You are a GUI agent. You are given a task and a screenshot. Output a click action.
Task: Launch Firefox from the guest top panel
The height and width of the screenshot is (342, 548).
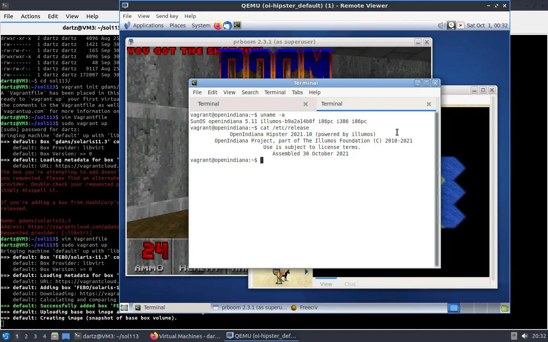point(218,25)
